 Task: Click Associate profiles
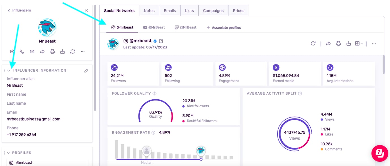pos(224,28)
